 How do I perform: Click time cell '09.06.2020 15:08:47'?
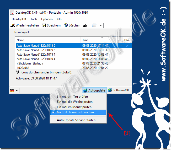click(95, 55)
